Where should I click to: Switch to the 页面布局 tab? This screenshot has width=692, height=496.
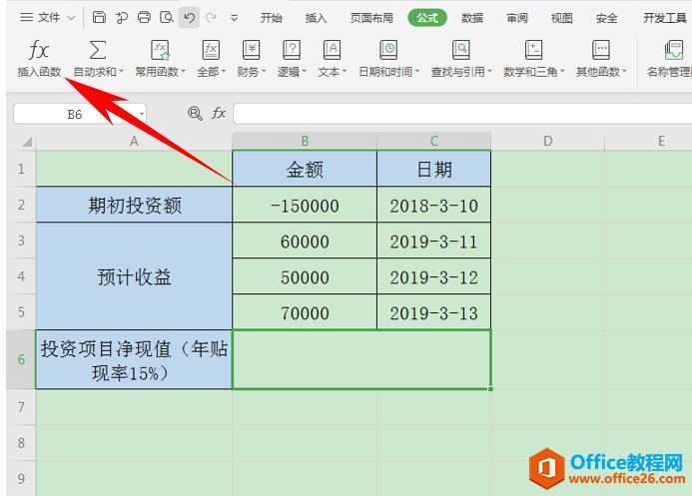click(x=371, y=18)
